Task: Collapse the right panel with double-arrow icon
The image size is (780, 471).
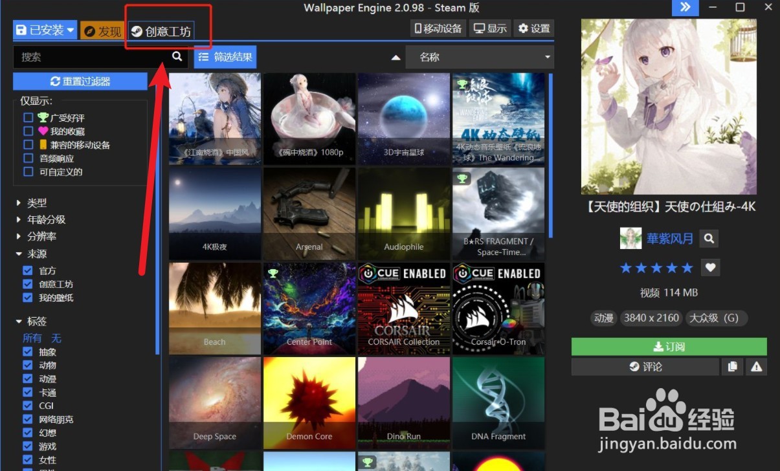Action: click(x=685, y=8)
